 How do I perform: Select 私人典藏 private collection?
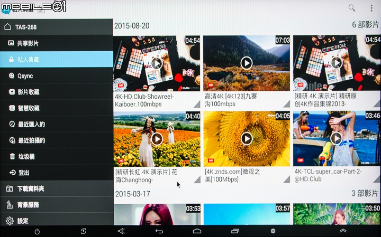pos(57,59)
